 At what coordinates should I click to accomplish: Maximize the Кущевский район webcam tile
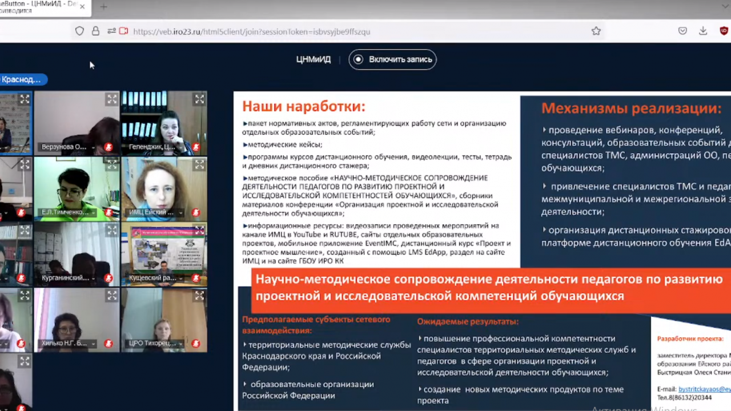tap(199, 231)
